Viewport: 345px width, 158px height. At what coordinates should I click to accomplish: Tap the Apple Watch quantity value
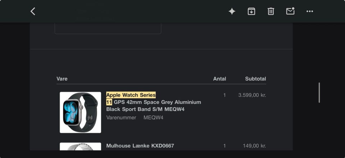pyautogui.click(x=225, y=95)
